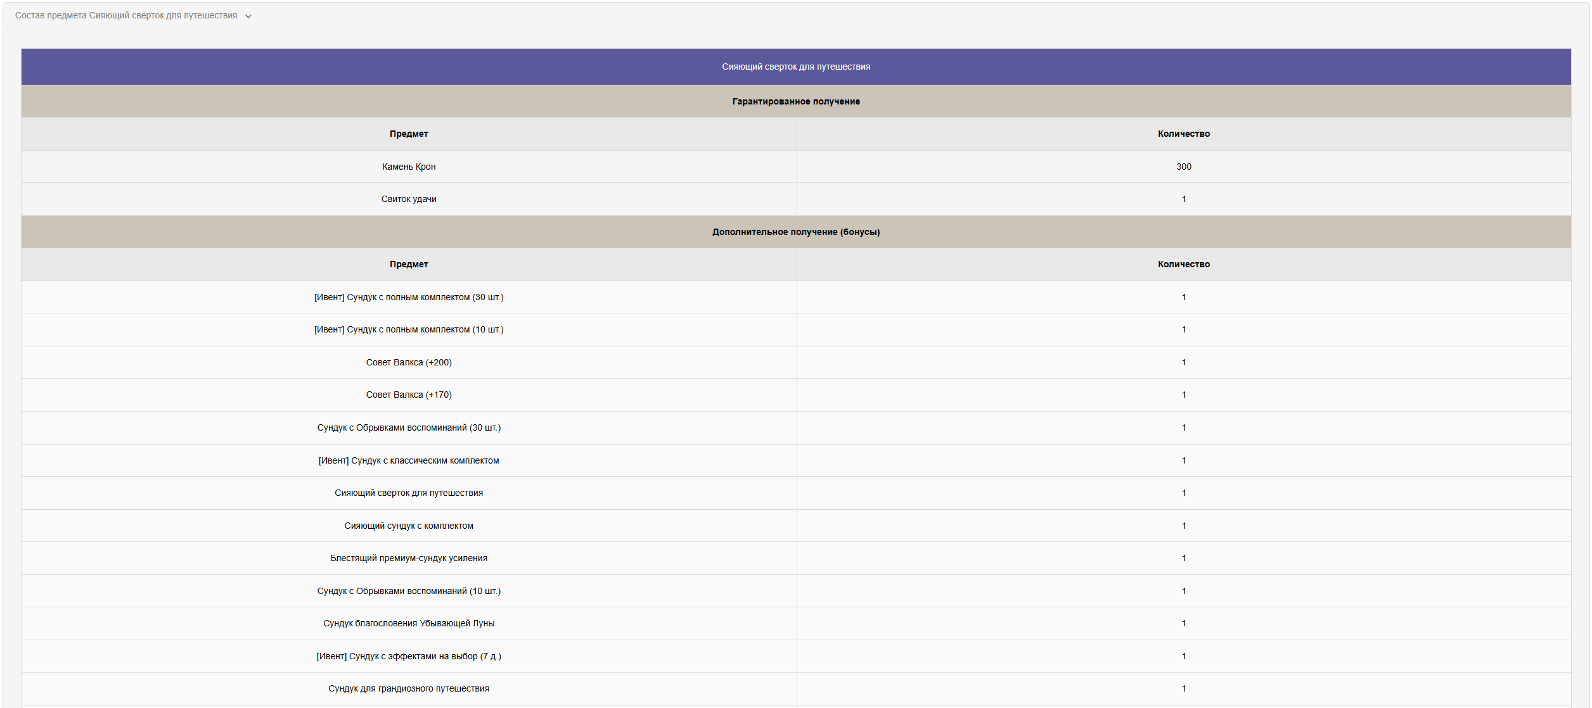Click 'Блестящий премиум-сундук усиления' entry
Image resolution: width=1592 pixels, height=708 pixels.
pyautogui.click(x=409, y=558)
